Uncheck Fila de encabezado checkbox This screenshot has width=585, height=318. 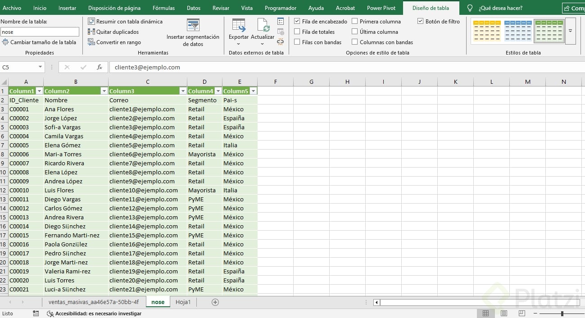click(297, 21)
